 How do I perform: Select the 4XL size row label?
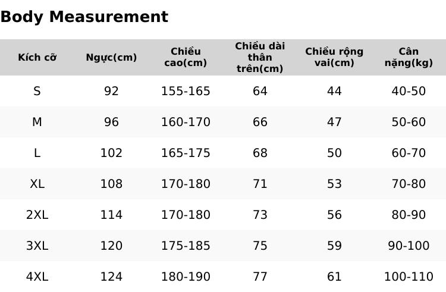click(37, 277)
